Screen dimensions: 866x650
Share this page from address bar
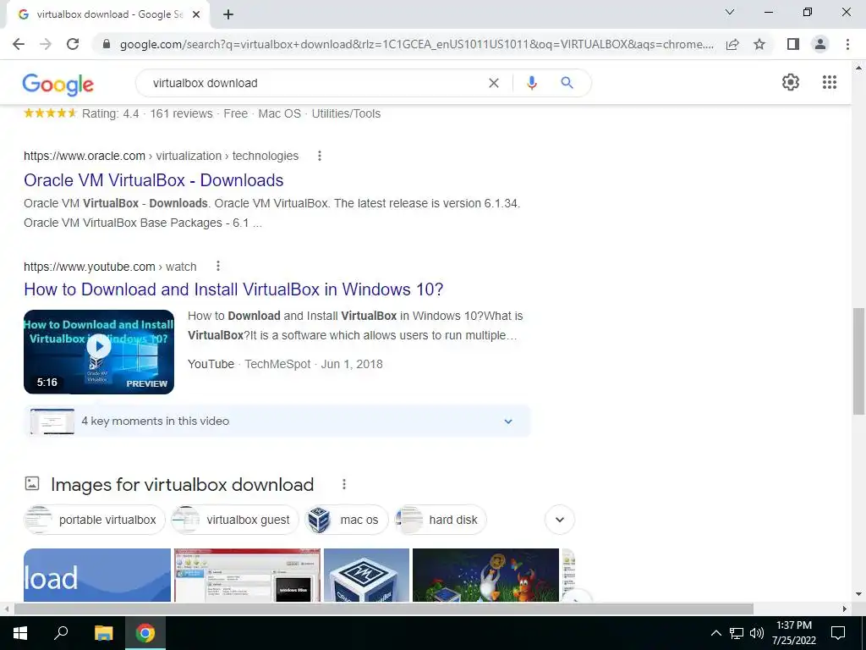click(732, 44)
